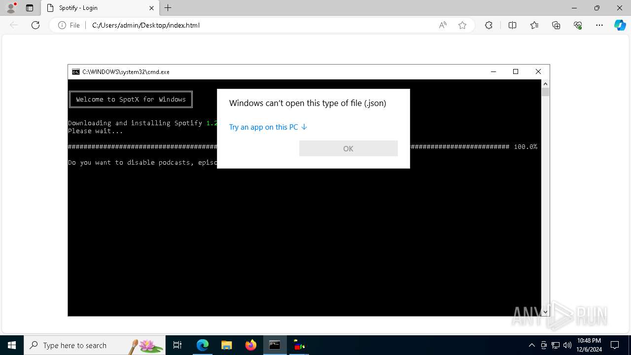Close the Spotify - Login tab

pos(151,8)
